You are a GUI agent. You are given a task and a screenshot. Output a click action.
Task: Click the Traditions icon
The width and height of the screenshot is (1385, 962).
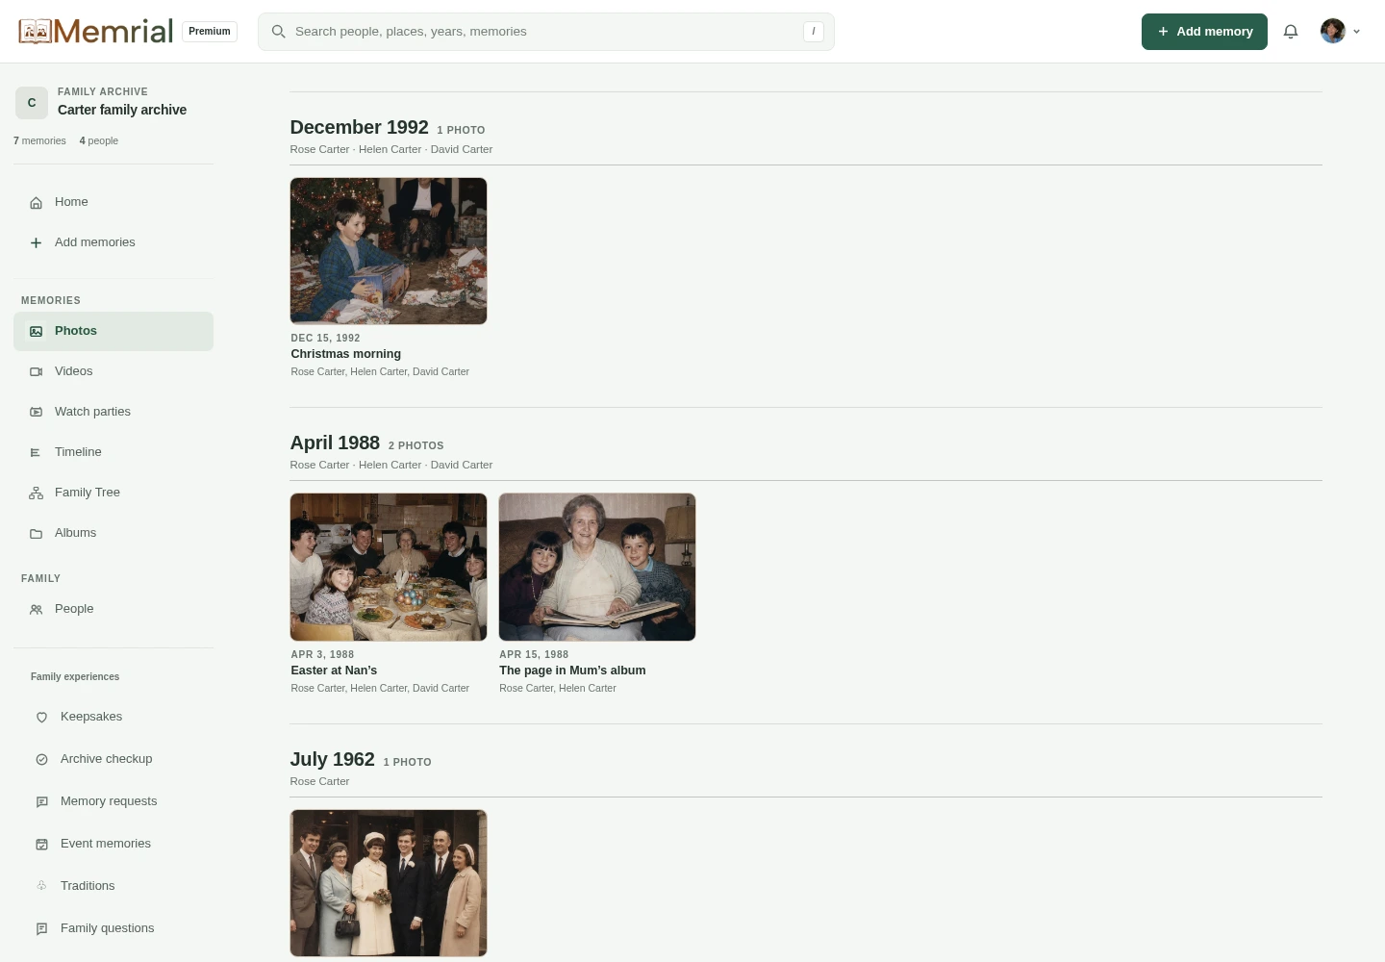[41, 886]
